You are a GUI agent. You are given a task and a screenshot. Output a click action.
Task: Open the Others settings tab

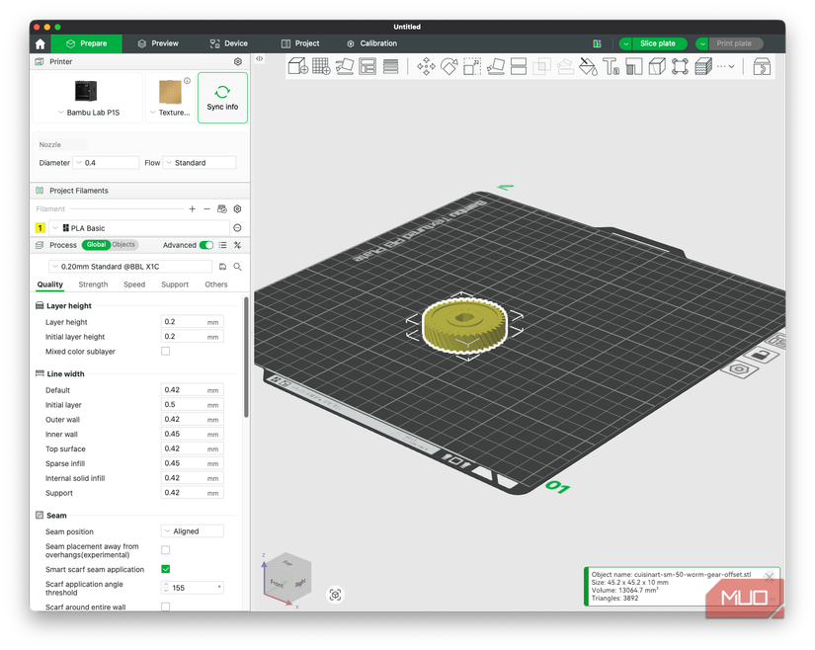(x=216, y=284)
